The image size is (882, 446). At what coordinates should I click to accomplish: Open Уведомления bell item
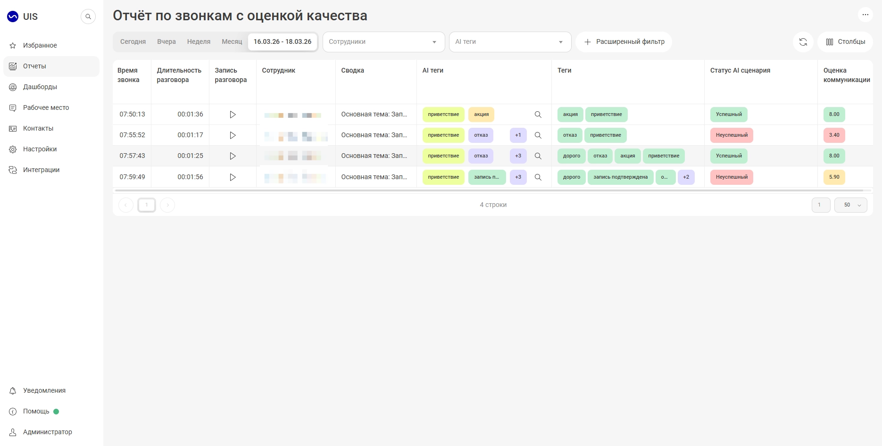point(51,390)
